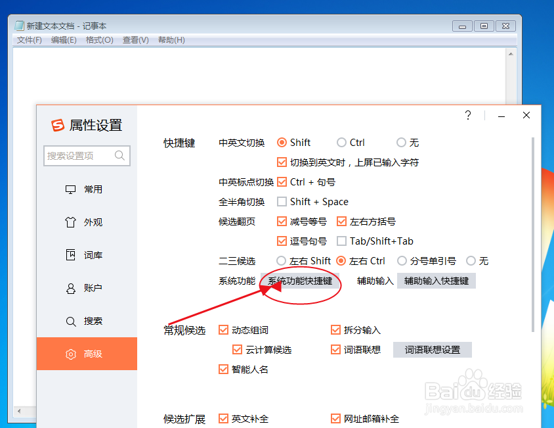The height and width of the screenshot is (428, 554).
Task: Click the 辅助输入快捷键 button
Action: (436, 281)
